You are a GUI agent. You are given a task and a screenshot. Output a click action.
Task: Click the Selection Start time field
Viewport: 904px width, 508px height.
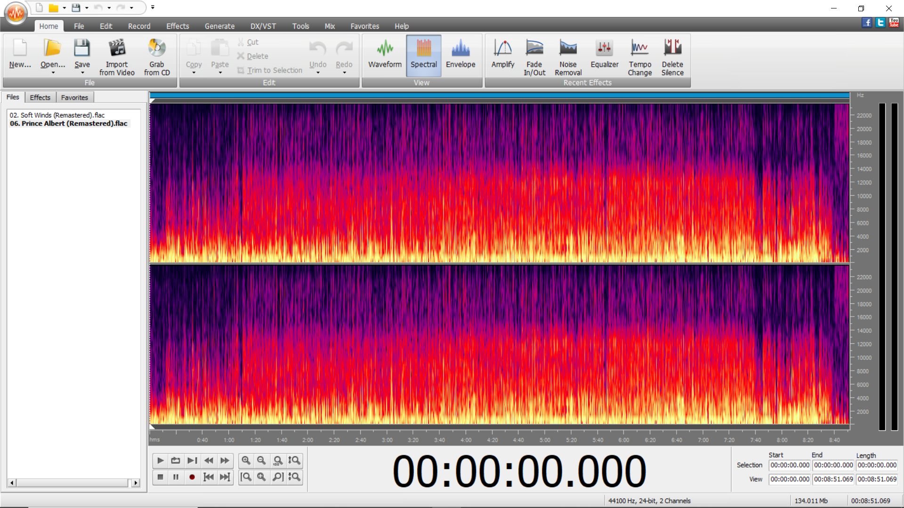(790, 465)
